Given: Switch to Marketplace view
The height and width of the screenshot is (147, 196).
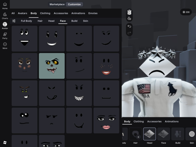Looking at the screenshot, I should tap(57, 4).
